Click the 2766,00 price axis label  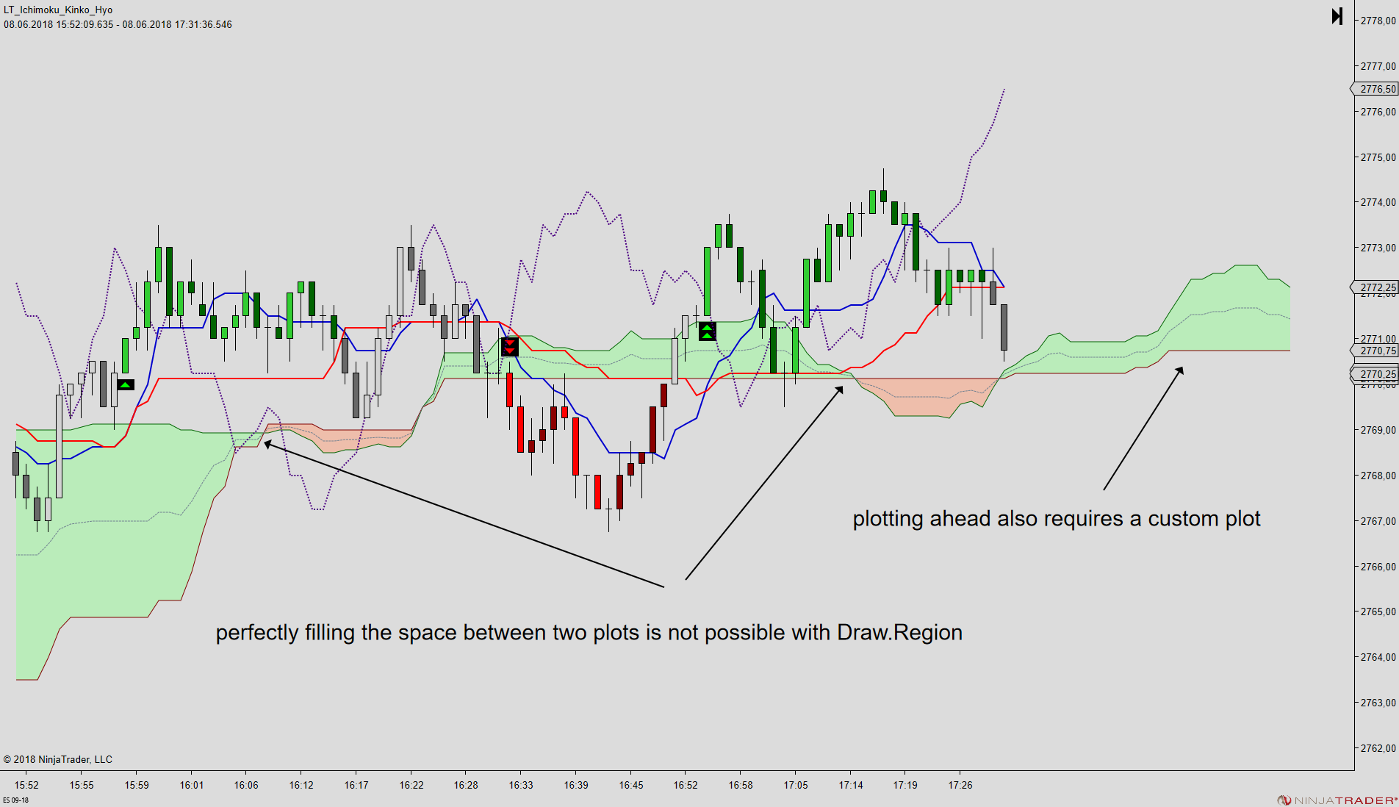click(1378, 567)
